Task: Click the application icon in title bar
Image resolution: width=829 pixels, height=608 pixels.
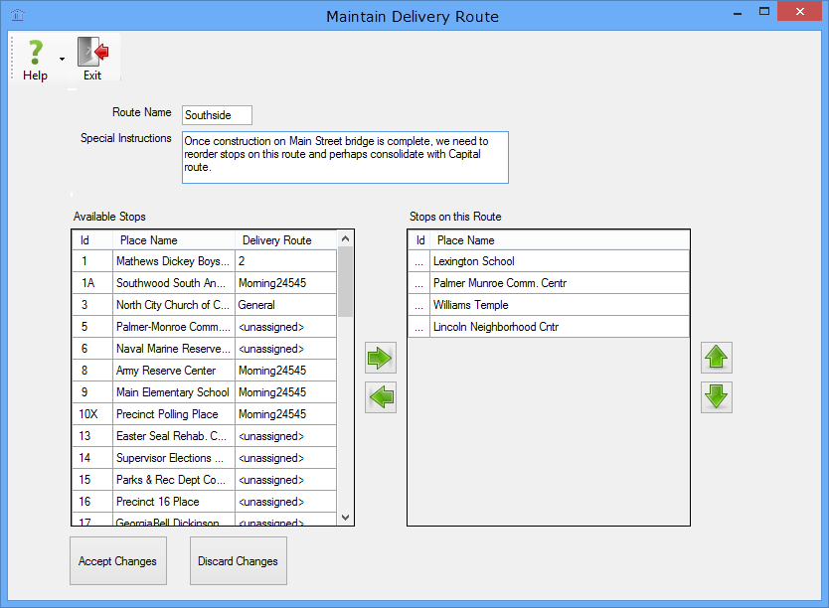Action: (x=18, y=15)
